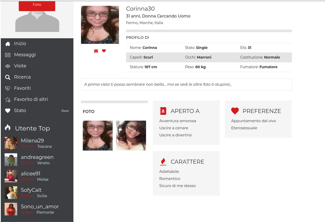This screenshot has width=325, height=222.
Task: Click the broken heart Favoriti icon
Action: (8, 88)
